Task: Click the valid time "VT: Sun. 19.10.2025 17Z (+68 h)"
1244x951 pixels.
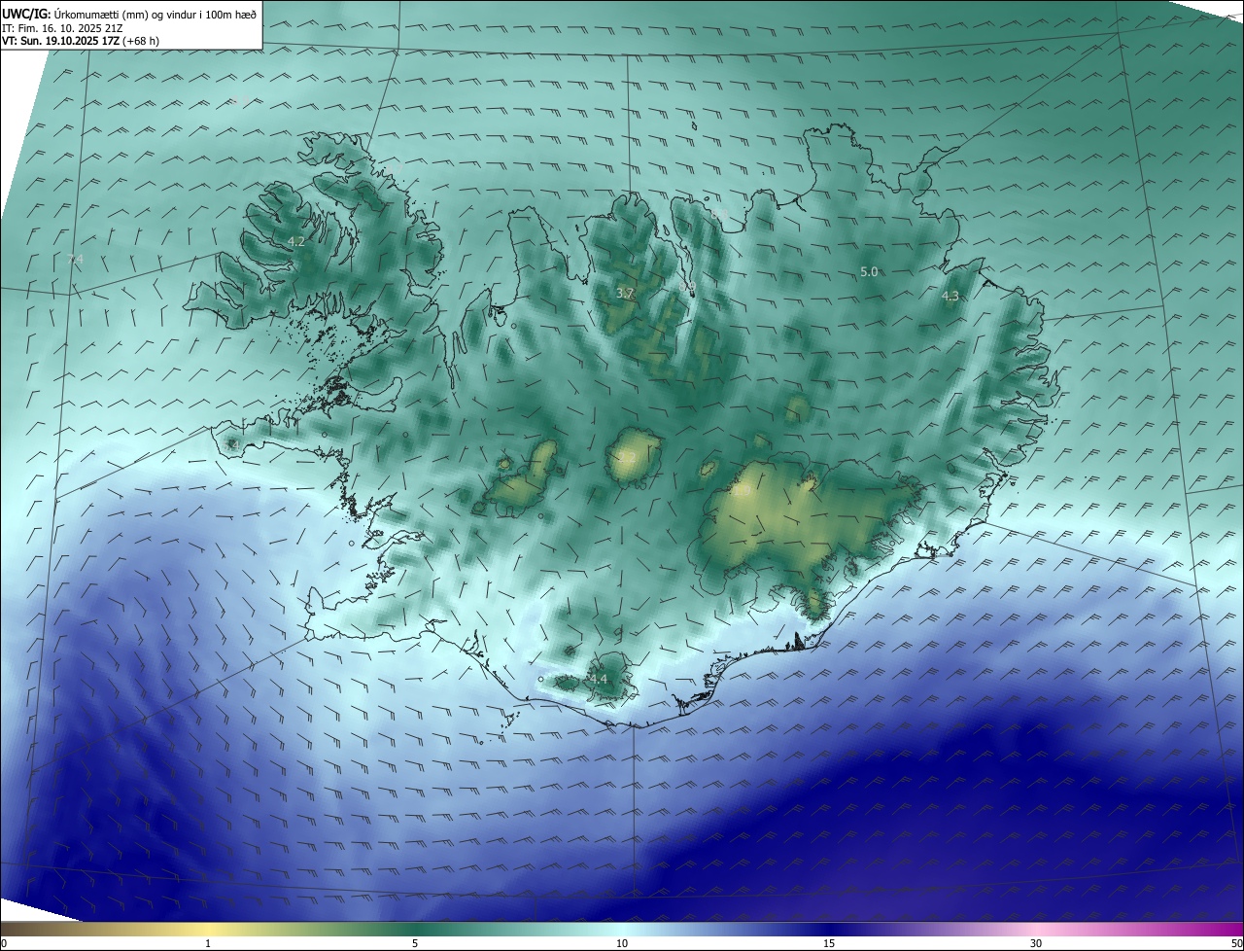Action: 81,41
